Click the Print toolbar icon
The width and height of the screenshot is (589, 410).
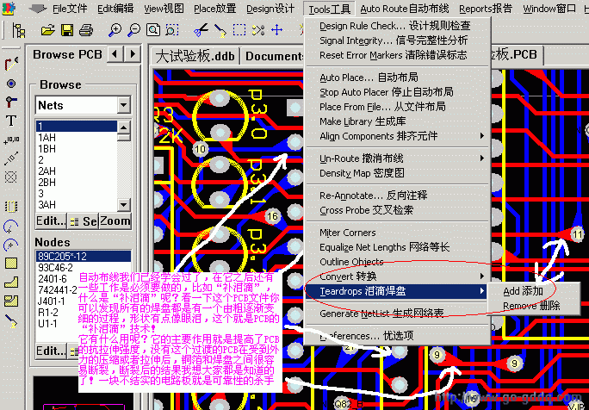point(85,30)
